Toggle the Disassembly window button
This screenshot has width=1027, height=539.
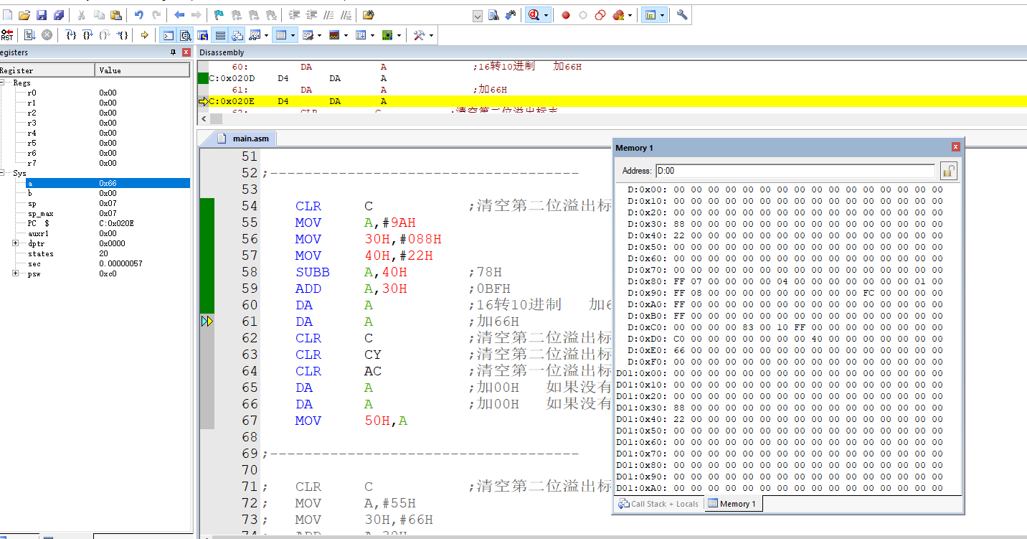click(x=185, y=35)
